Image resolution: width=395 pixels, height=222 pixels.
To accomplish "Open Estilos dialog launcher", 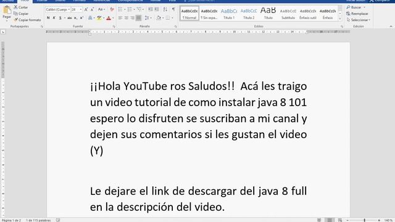I will click(x=342, y=27).
